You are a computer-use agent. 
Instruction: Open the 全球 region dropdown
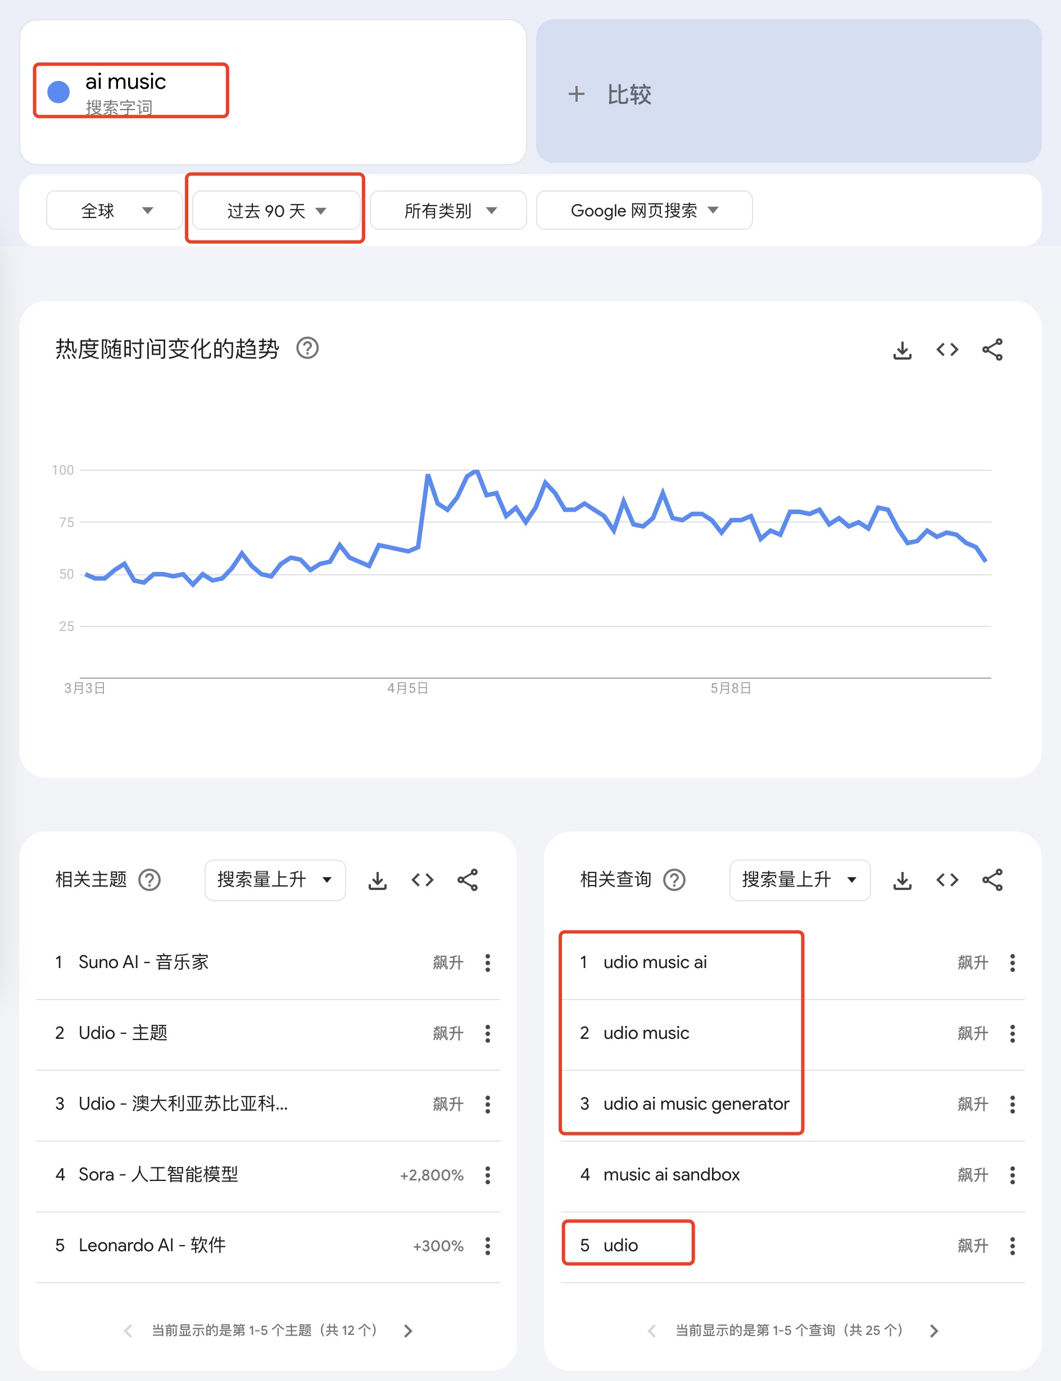point(114,210)
